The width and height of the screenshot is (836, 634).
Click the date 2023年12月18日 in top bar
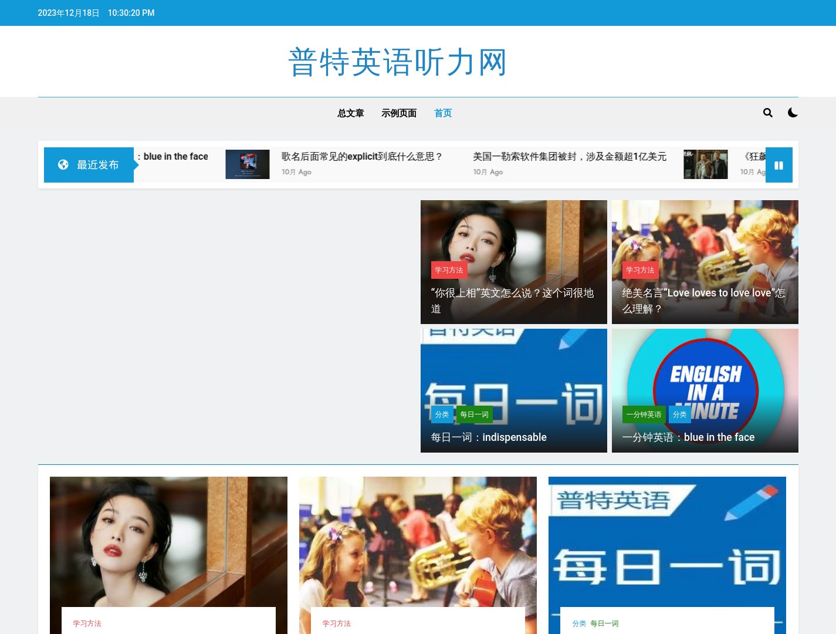[x=69, y=13]
